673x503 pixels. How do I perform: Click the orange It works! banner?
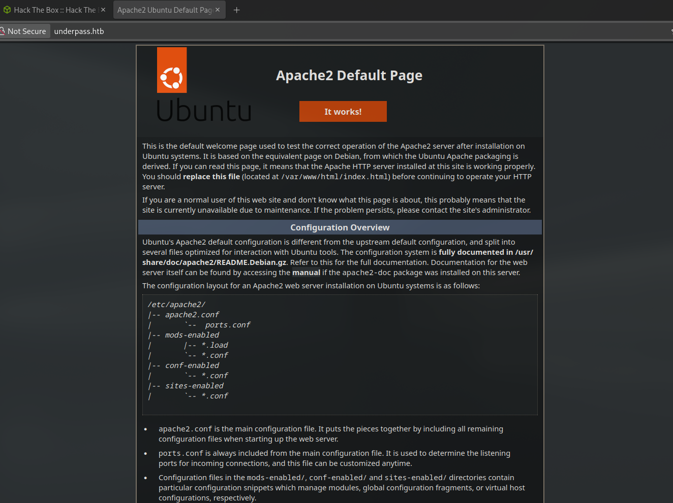pos(343,112)
